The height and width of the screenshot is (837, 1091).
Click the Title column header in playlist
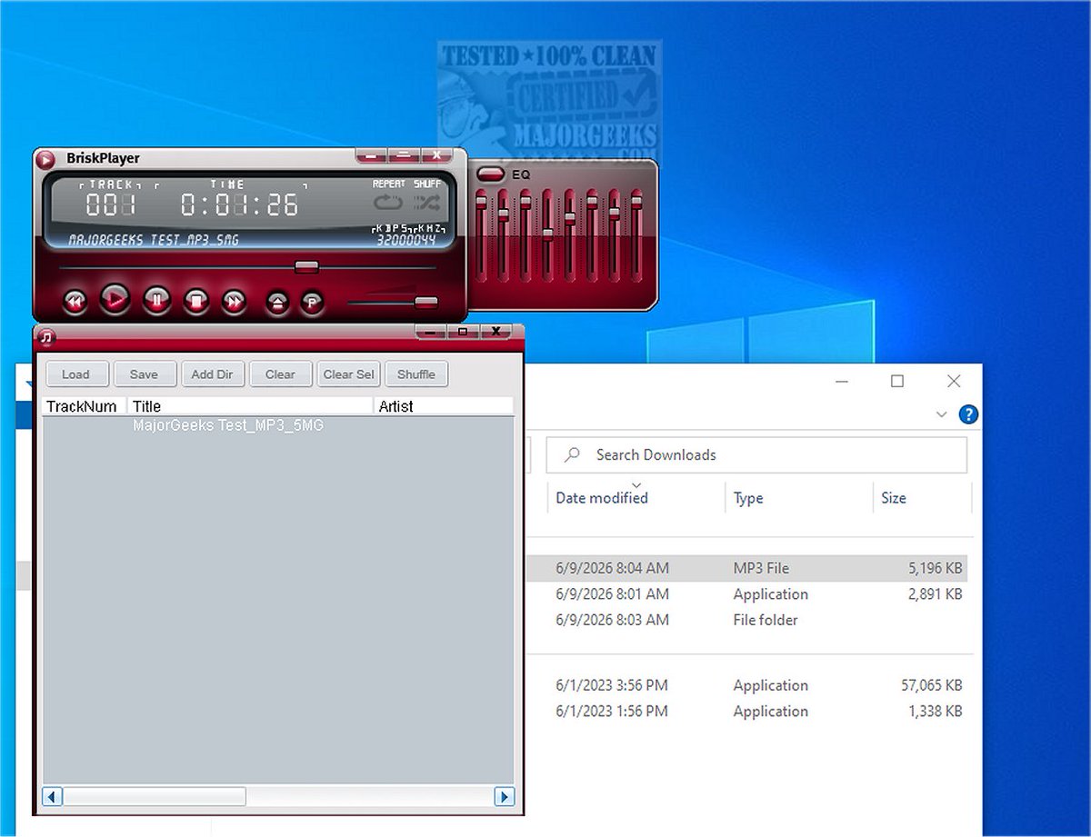point(250,406)
